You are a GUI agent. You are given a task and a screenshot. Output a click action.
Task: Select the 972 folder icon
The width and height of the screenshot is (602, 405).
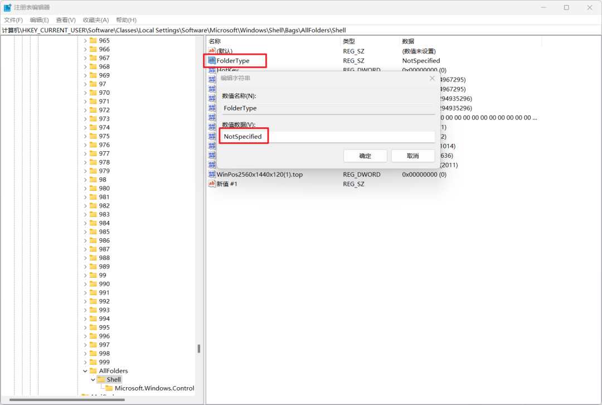pyautogui.click(x=93, y=110)
